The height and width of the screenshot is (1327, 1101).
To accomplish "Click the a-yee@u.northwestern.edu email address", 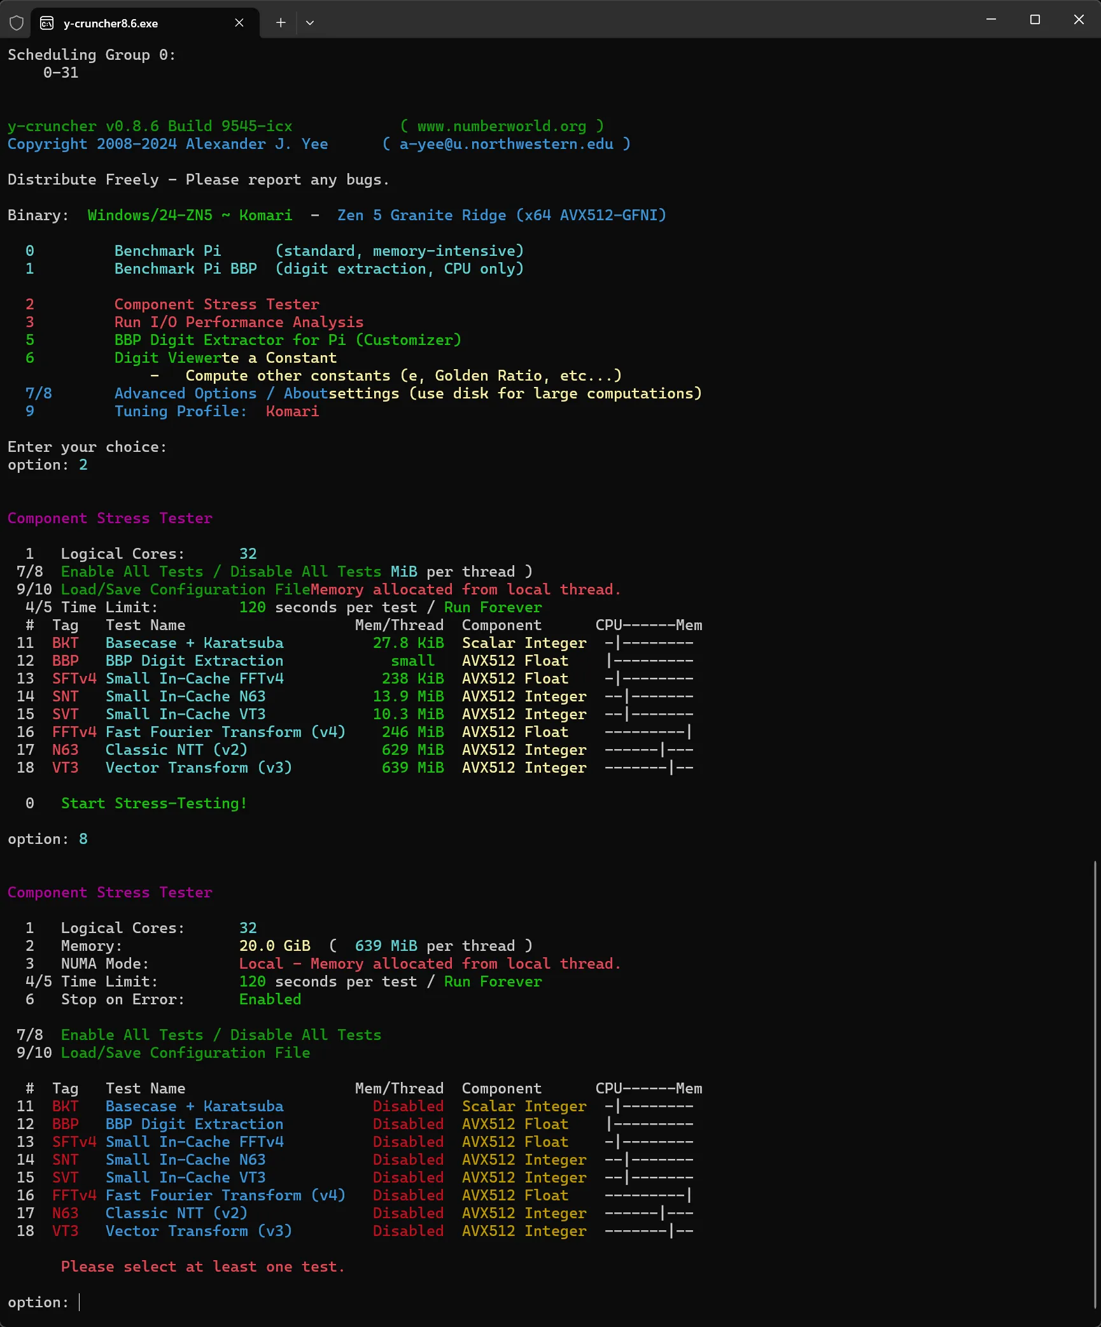I will click(507, 144).
